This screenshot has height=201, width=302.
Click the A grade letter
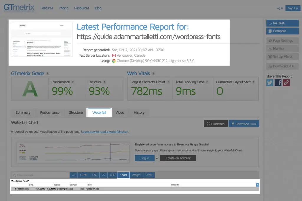(x=30, y=89)
